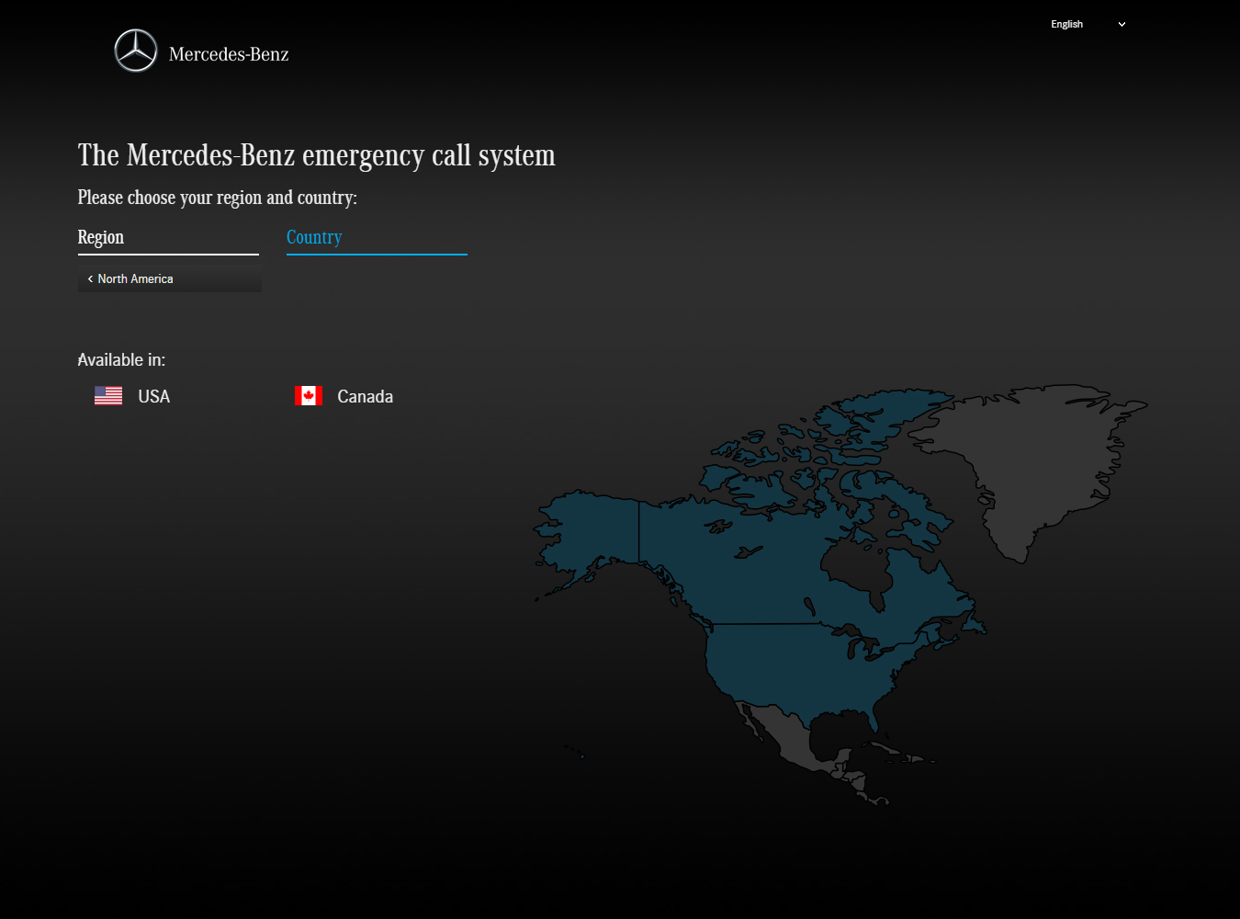Select the Canada country label

click(365, 397)
